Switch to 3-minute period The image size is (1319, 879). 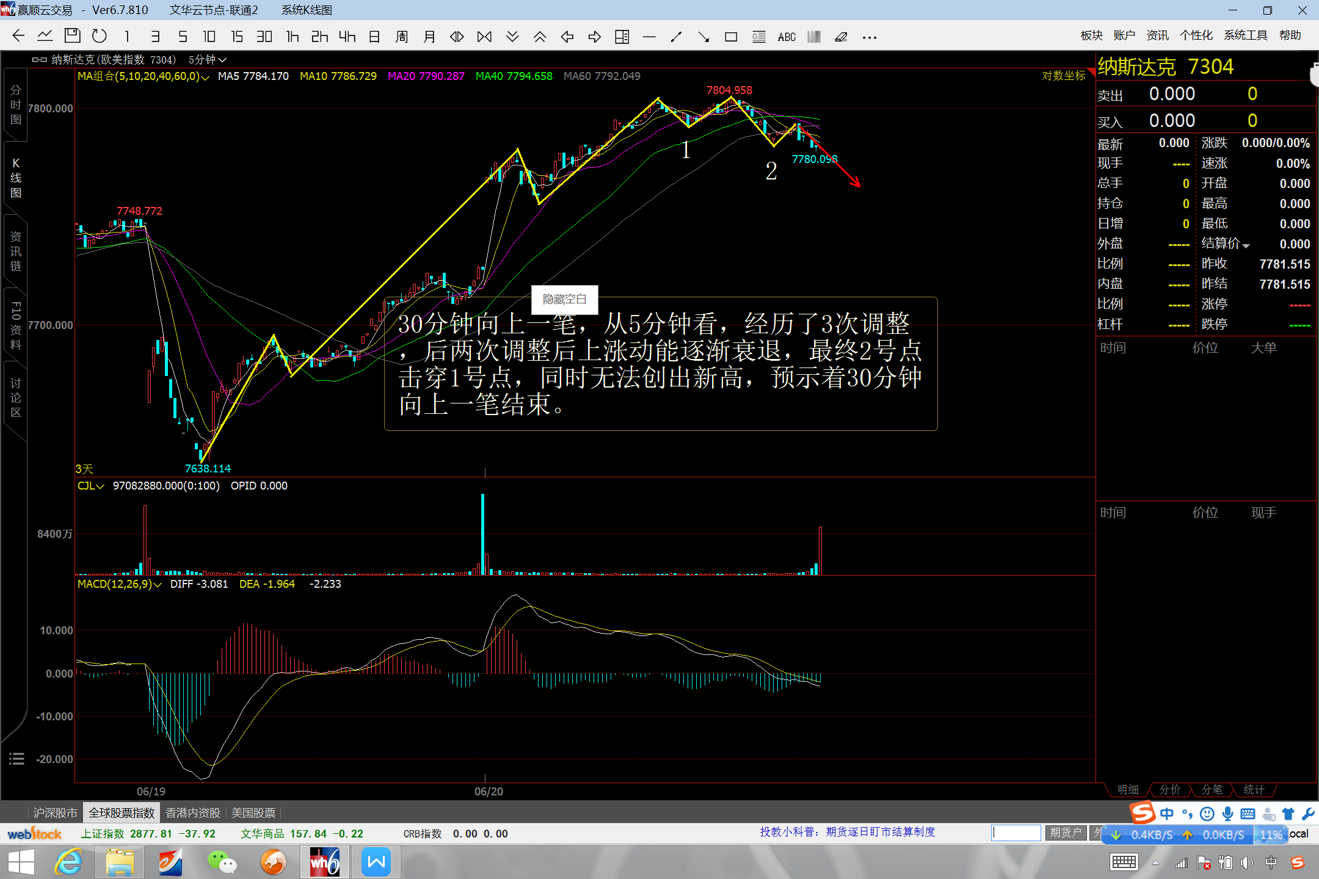pos(155,37)
